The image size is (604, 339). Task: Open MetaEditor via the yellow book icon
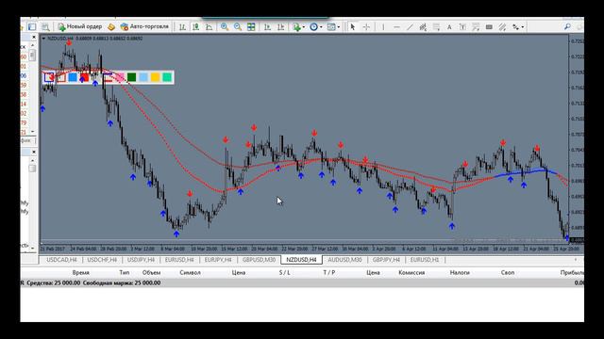pyautogui.click(x=111, y=27)
